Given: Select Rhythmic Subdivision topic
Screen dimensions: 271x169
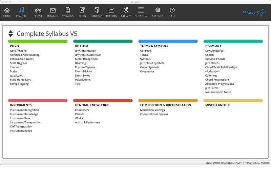Looking at the screenshot, I should [x=88, y=55].
